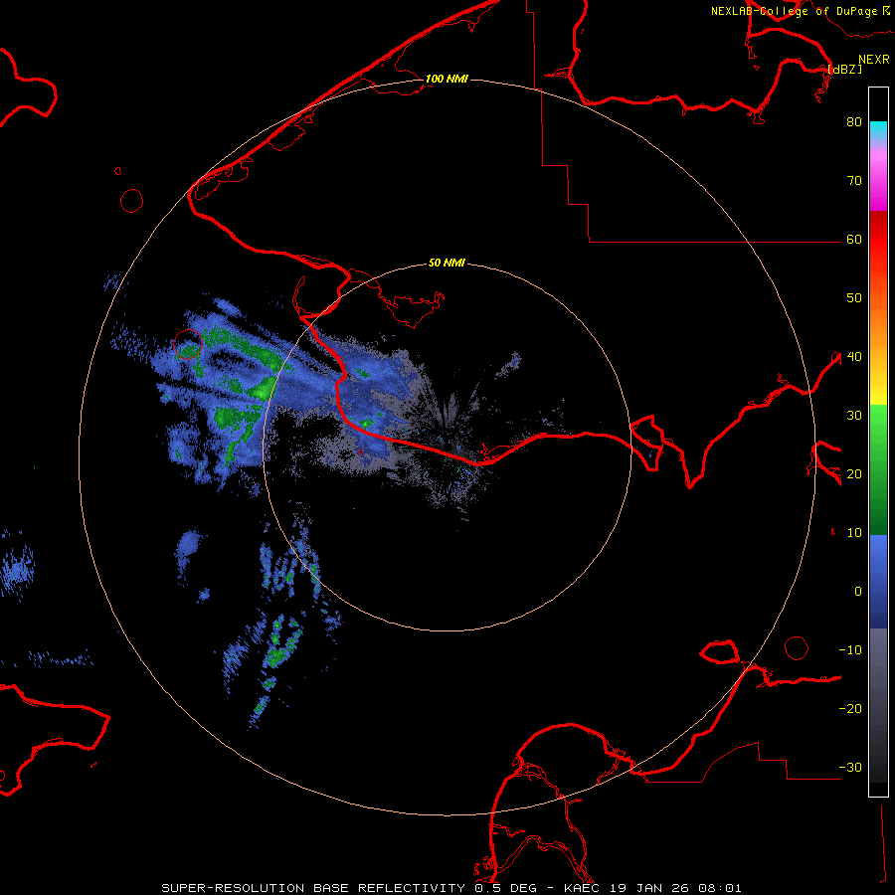Click the 40 value on the dBZ scale
The image size is (895, 895).
854,357
